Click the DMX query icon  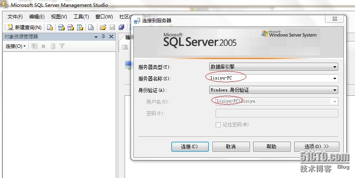coord(71,28)
